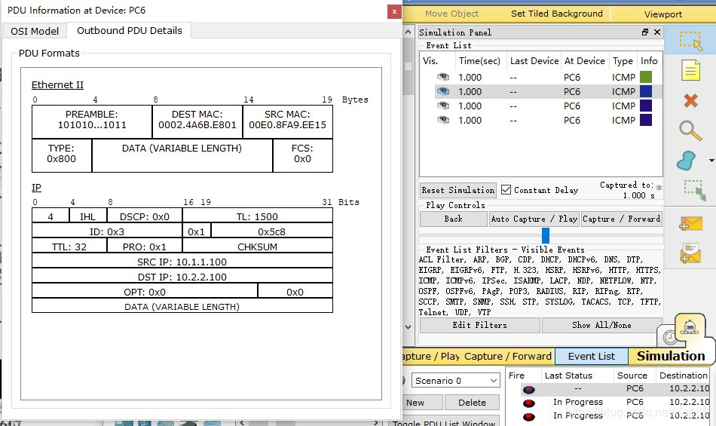Open the Viewport option

click(663, 14)
